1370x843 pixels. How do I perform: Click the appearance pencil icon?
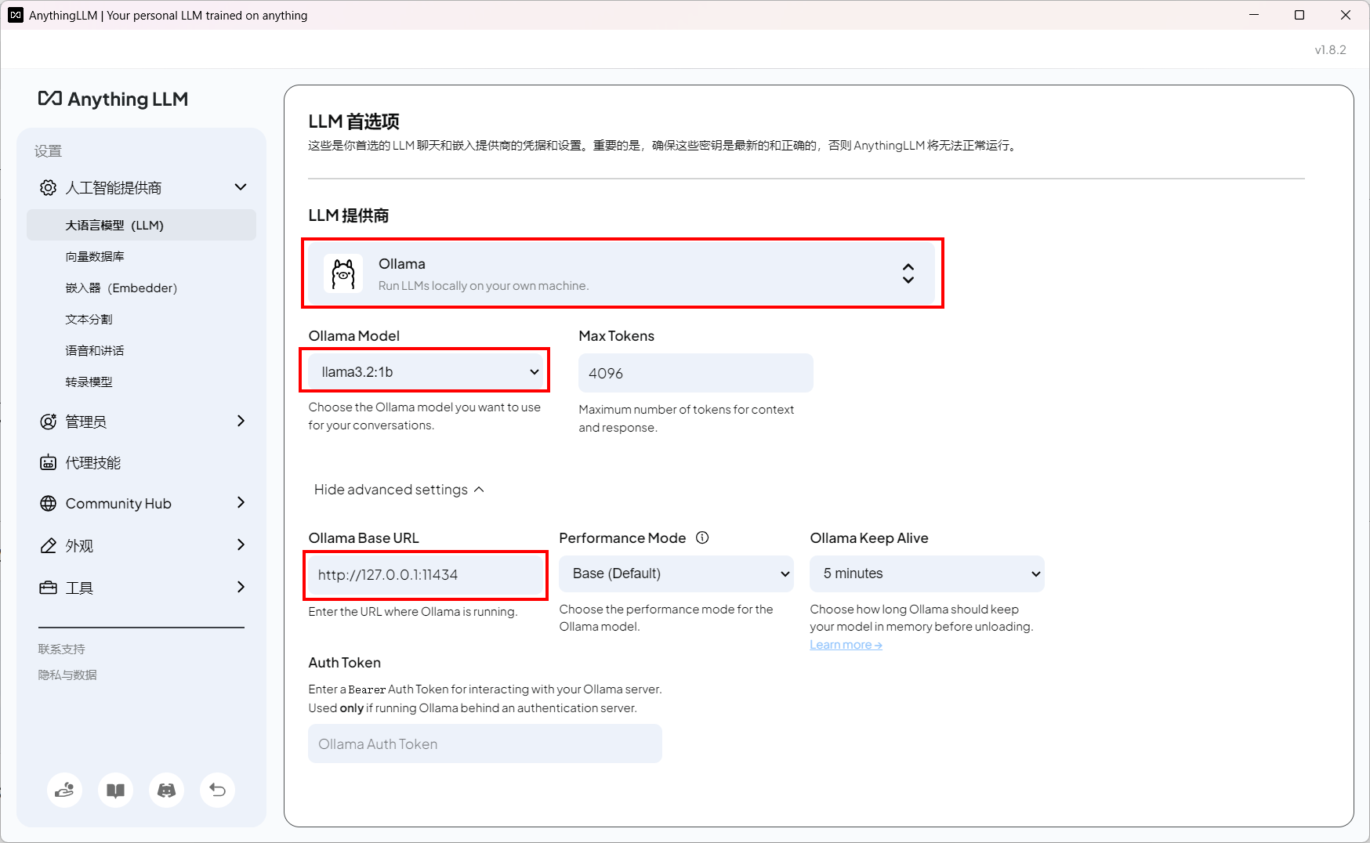point(48,545)
